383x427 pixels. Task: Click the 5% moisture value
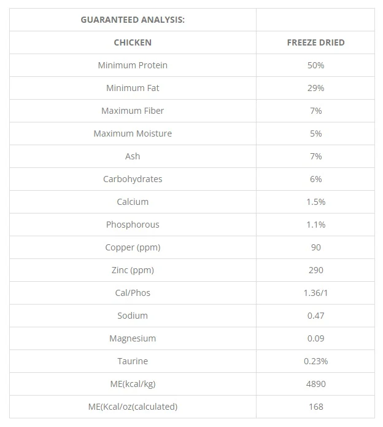pos(315,134)
